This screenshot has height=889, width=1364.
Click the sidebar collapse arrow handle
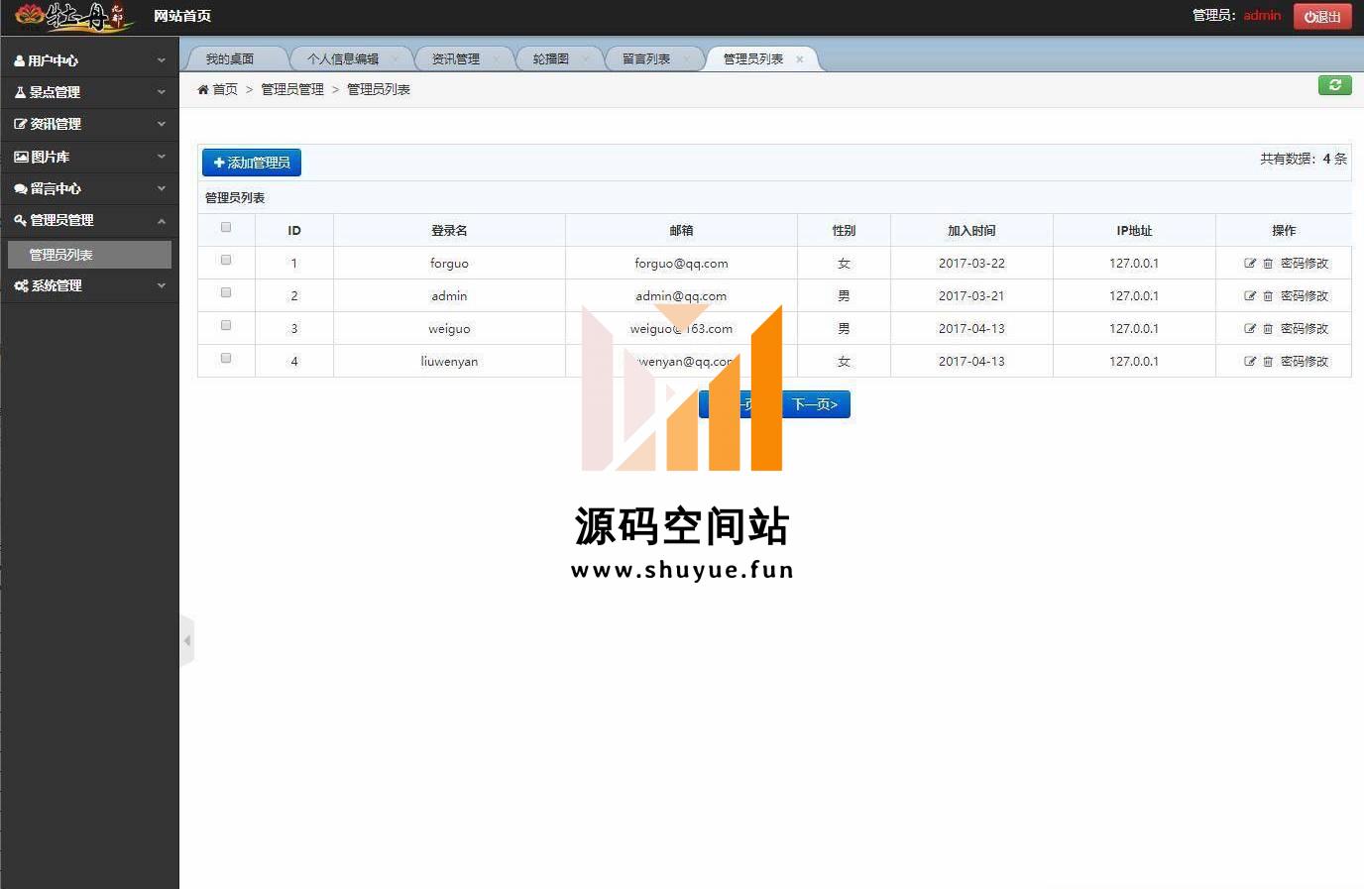(x=186, y=640)
